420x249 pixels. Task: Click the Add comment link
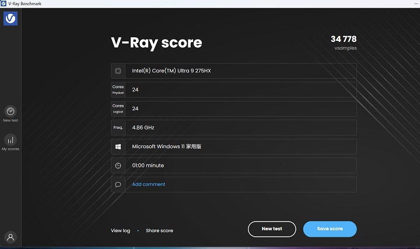coord(148,184)
